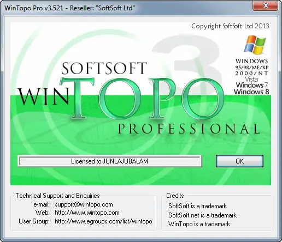Click the Windows flag logo
Image resolution: width=282 pixels, height=242 pixels.
pos(255,45)
